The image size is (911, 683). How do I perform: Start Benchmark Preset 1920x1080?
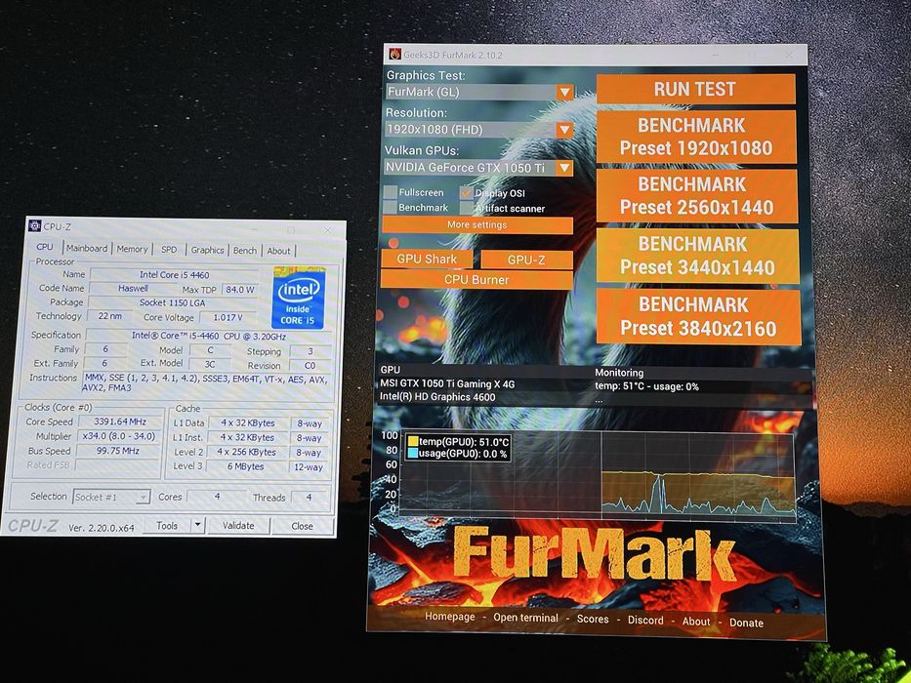pos(696,137)
